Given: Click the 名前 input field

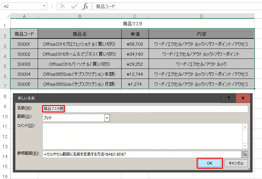Looking at the screenshot, I should [145, 109].
